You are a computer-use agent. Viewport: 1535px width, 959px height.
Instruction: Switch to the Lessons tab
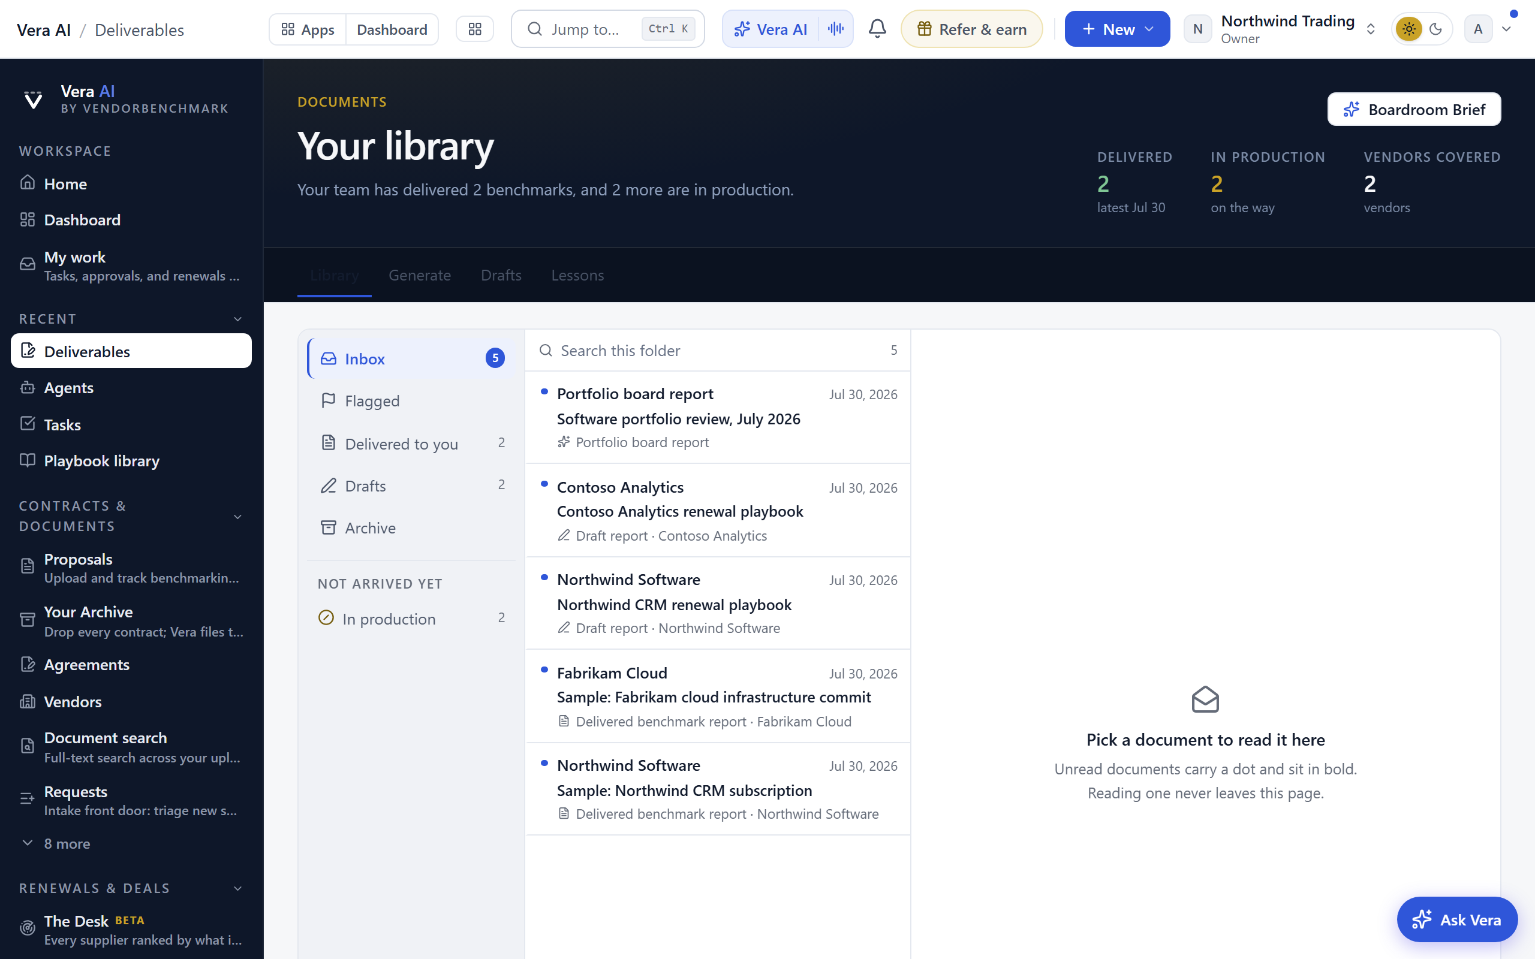[577, 275]
